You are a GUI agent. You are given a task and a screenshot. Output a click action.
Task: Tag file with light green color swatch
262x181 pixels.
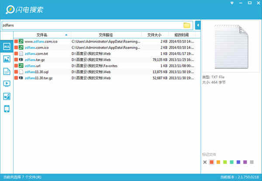pyautogui.click(x=225, y=162)
